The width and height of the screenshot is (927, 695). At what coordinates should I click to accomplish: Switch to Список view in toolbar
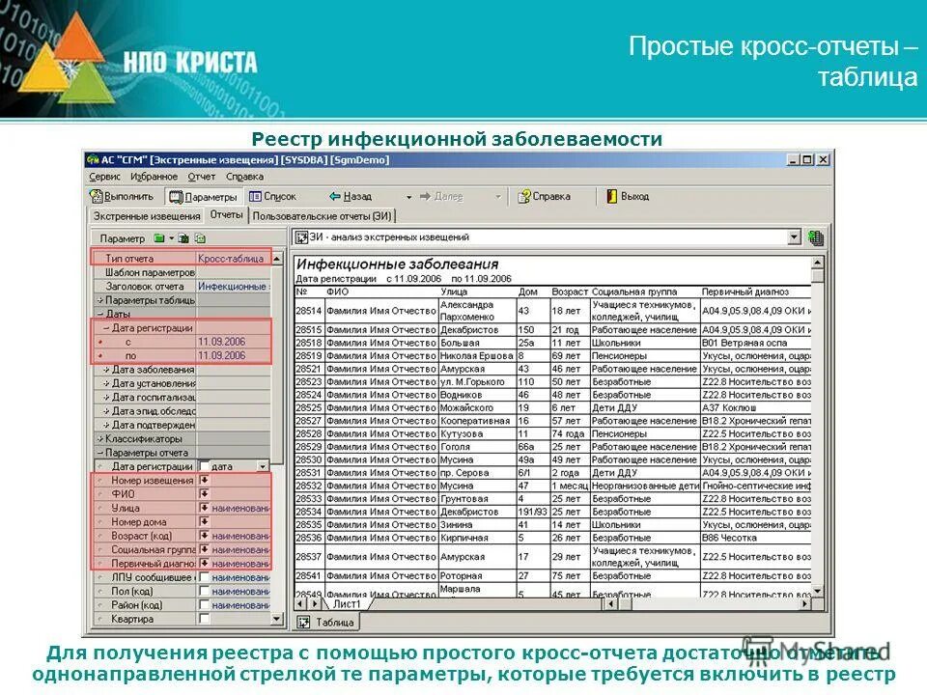(272, 196)
